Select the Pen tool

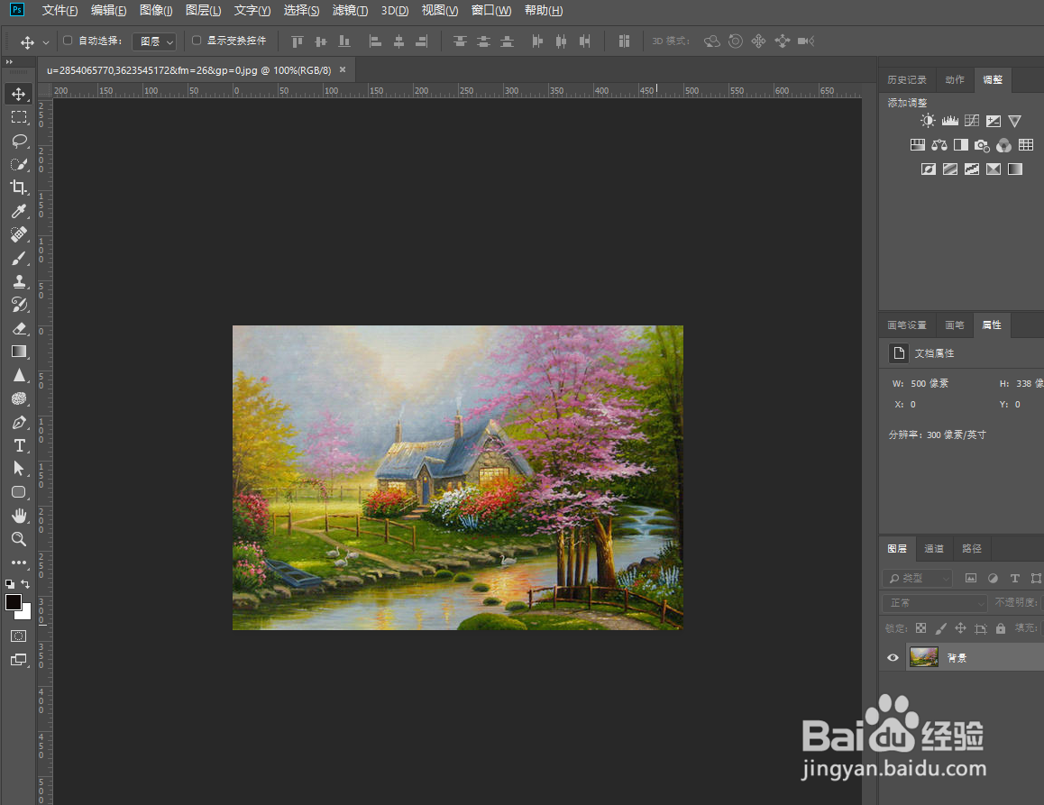click(19, 422)
